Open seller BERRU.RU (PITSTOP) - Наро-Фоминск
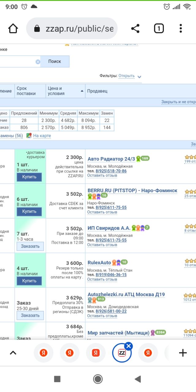 [x=132, y=190]
